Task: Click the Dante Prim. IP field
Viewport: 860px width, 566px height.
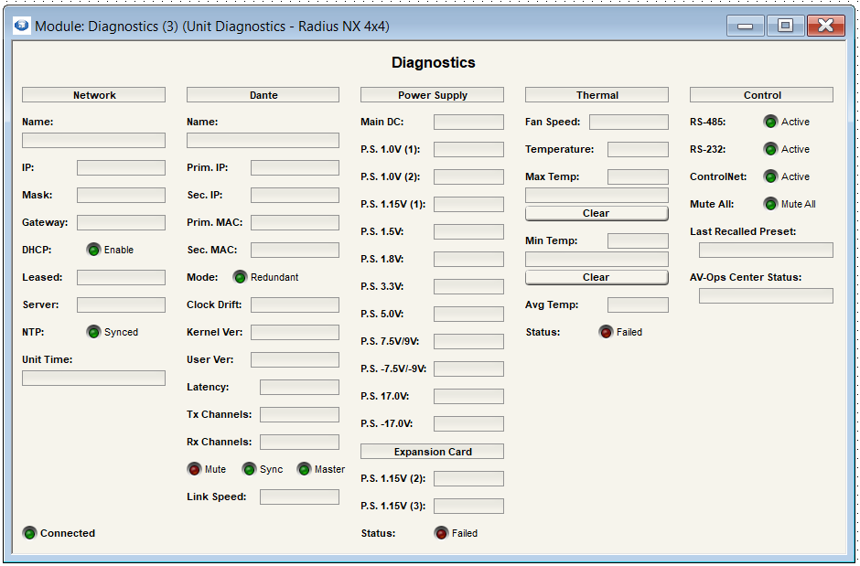Action: (x=296, y=167)
